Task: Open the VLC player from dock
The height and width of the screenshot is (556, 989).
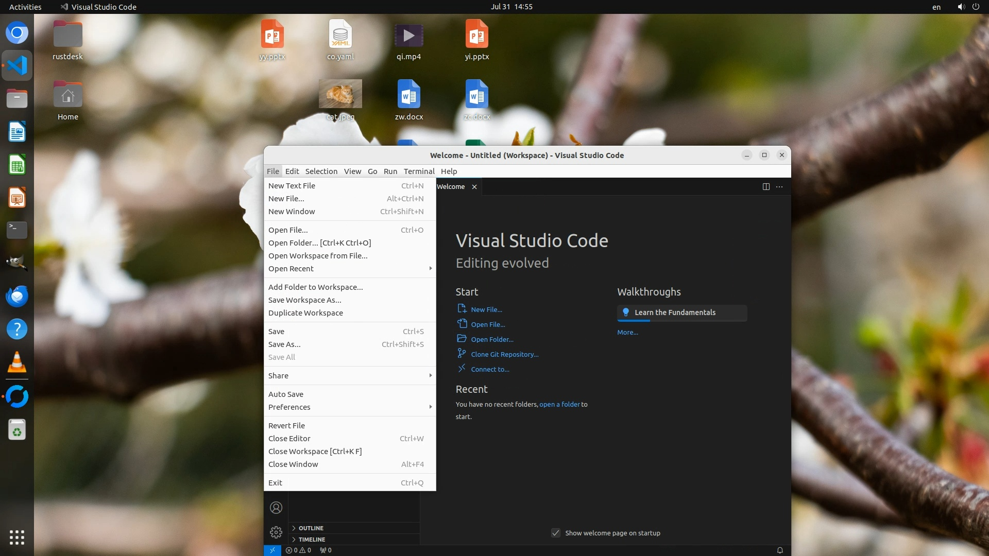Action: click(17, 362)
